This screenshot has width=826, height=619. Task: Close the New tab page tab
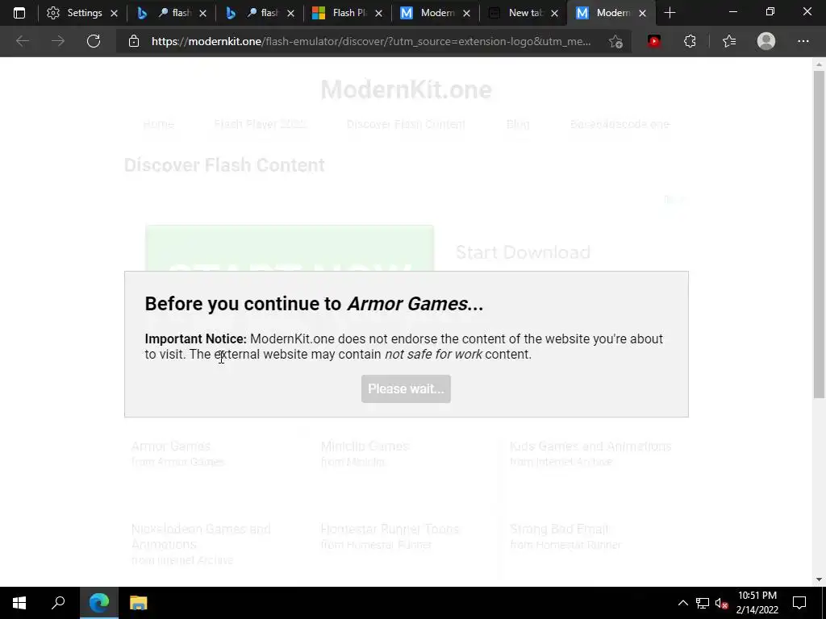[555, 13]
